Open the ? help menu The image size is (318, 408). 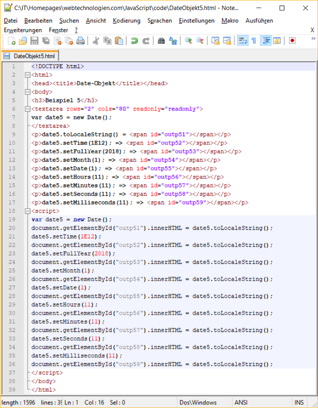click(x=76, y=30)
